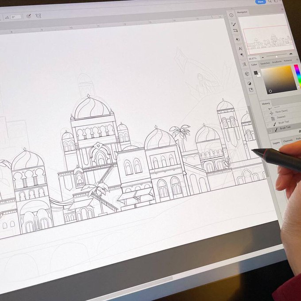Toggle history brush source box beside Deselect

pos(267,120)
